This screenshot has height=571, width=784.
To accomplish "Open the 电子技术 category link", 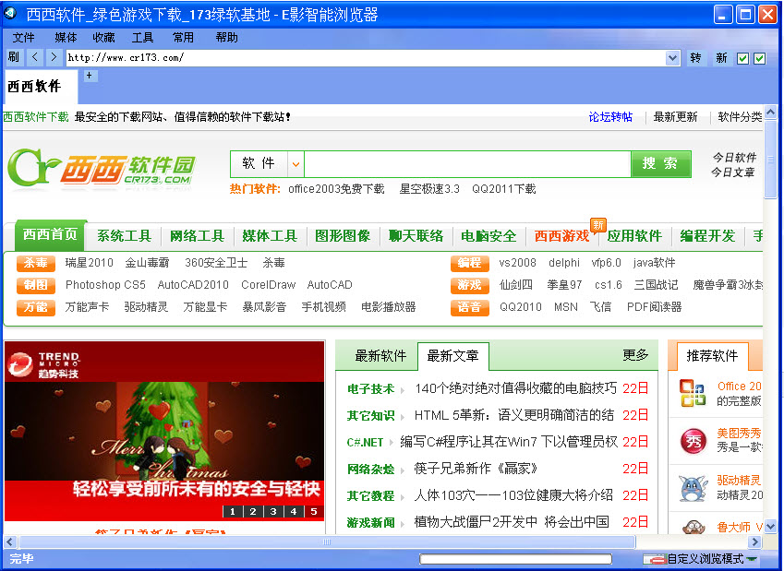I will [x=370, y=388].
